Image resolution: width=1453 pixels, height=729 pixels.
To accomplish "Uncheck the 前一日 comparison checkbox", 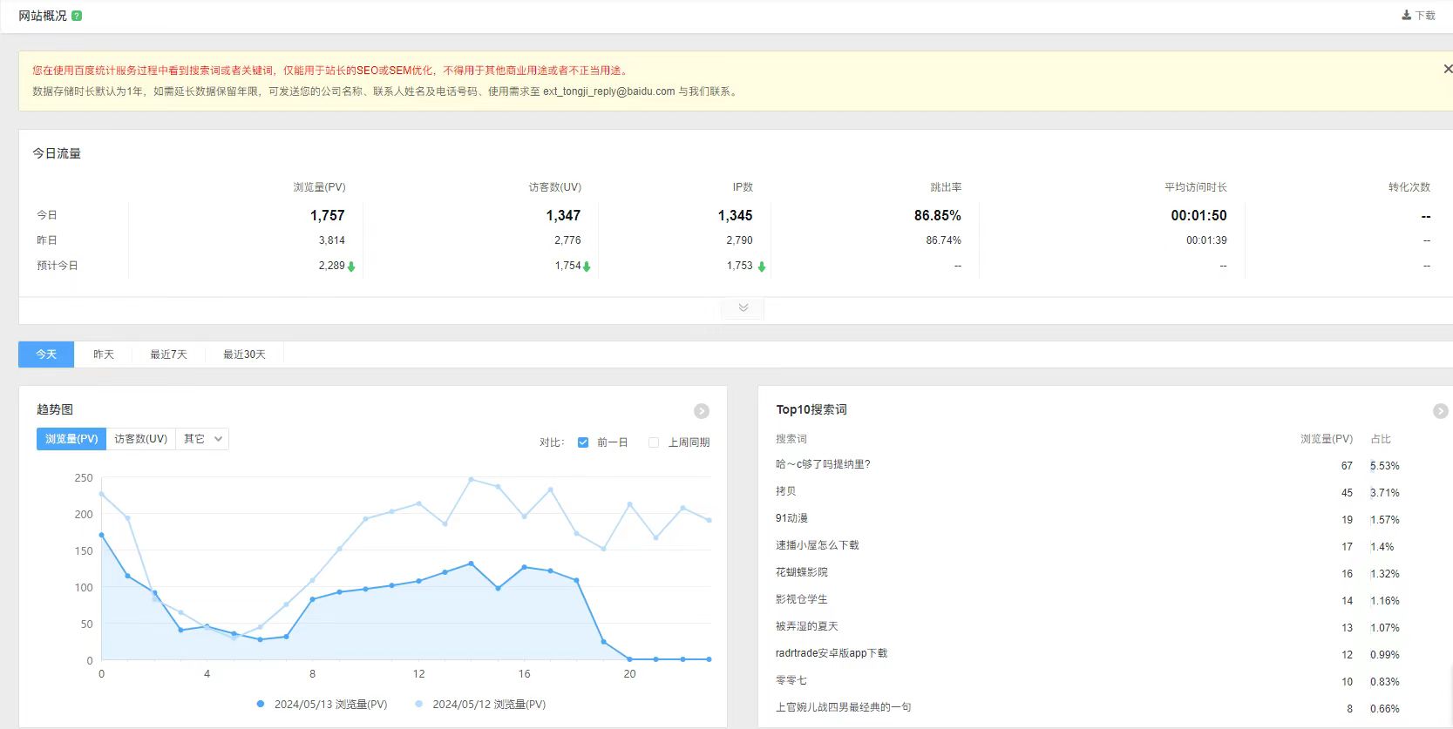I will pyautogui.click(x=583, y=442).
